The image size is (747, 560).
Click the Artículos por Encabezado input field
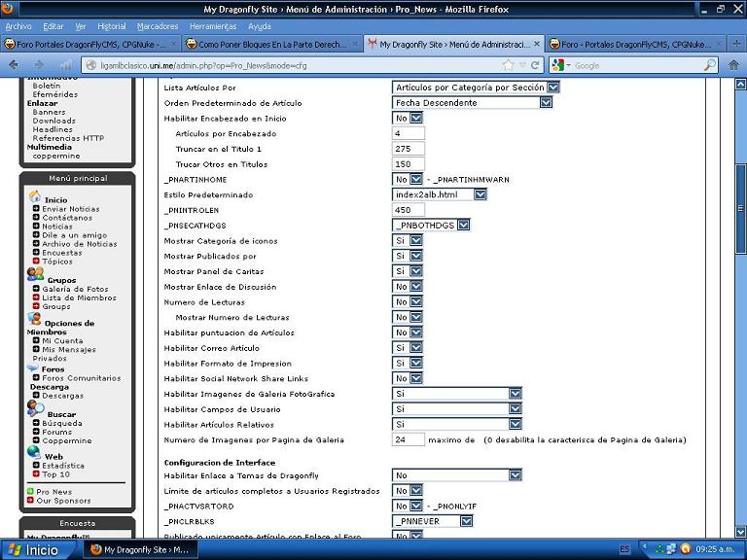408,133
